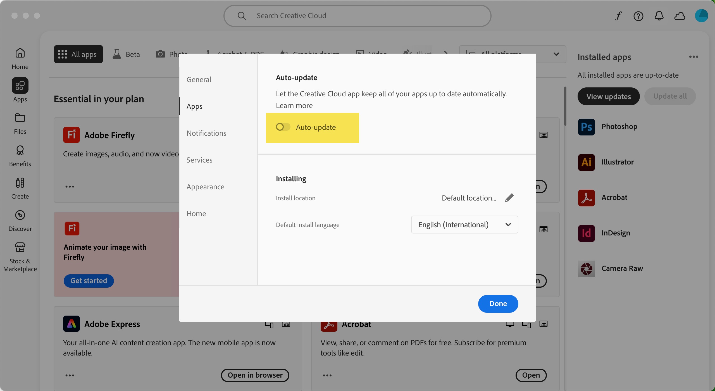
Task: Open Adobe Express card more options
Action: pos(70,375)
